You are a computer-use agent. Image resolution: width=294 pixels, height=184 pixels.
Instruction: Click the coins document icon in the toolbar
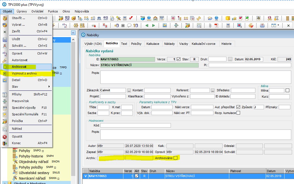click(x=258, y=18)
